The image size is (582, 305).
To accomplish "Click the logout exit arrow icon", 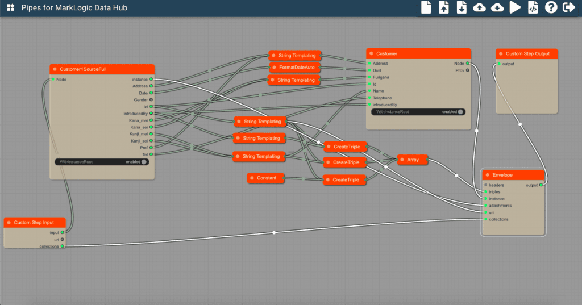I will tap(568, 7).
